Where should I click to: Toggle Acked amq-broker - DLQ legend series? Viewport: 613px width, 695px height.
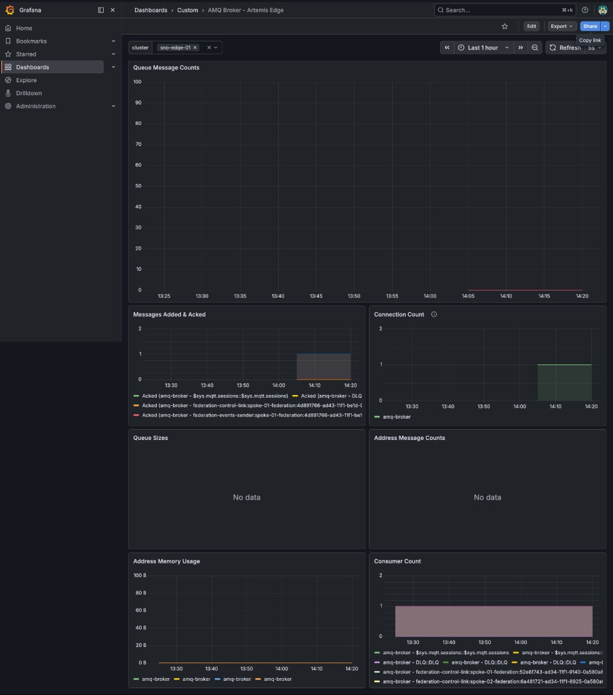[332, 396]
